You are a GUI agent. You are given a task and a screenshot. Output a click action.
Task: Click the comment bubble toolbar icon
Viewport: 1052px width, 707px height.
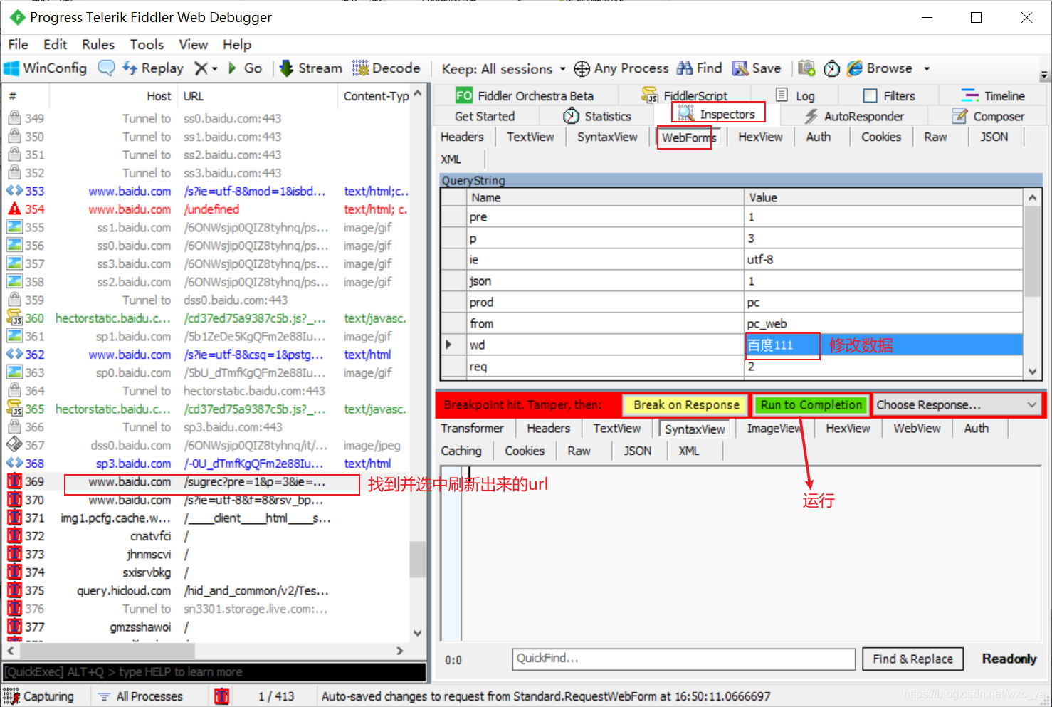click(x=106, y=68)
